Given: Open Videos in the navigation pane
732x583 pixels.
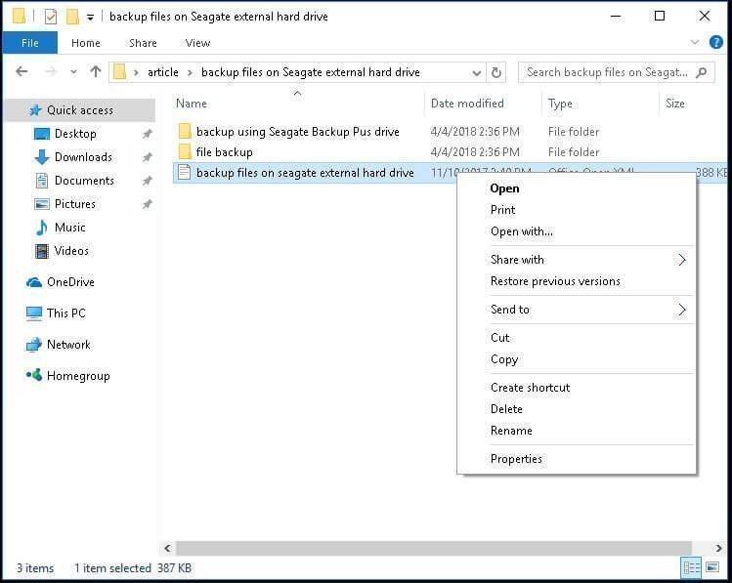Looking at the screenshot, I should point(71,251).
